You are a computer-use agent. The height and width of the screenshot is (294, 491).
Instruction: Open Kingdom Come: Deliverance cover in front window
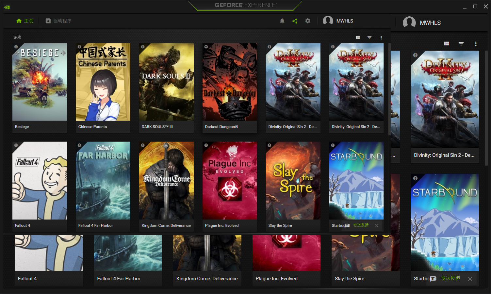point(166,181)
